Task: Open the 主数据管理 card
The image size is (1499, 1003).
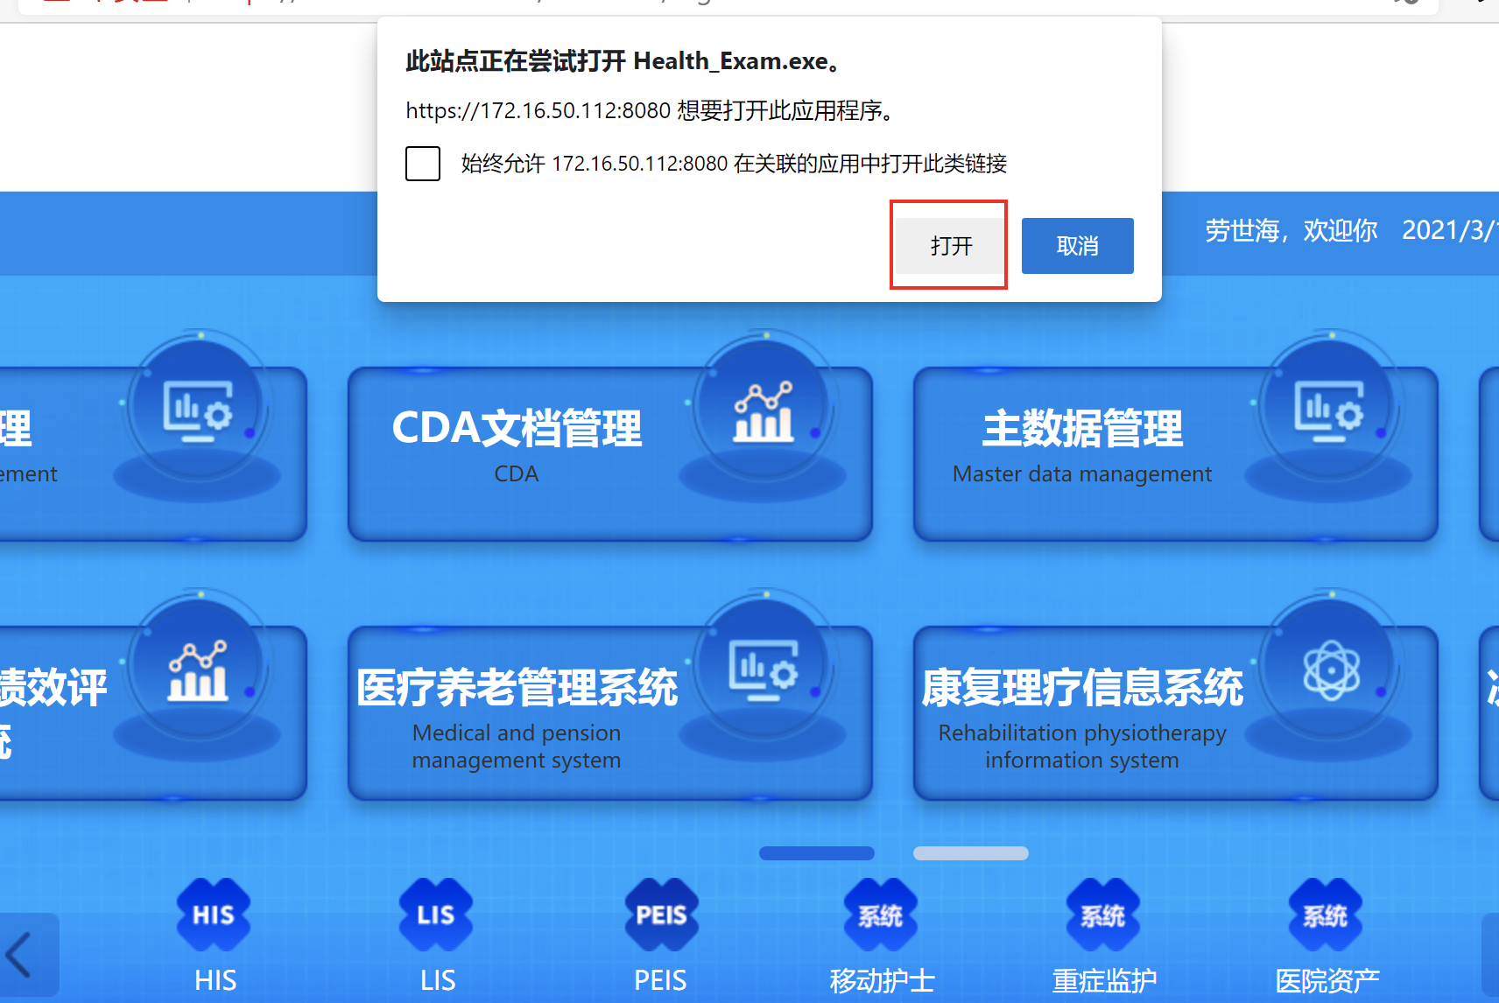Action: point(1176,453)
